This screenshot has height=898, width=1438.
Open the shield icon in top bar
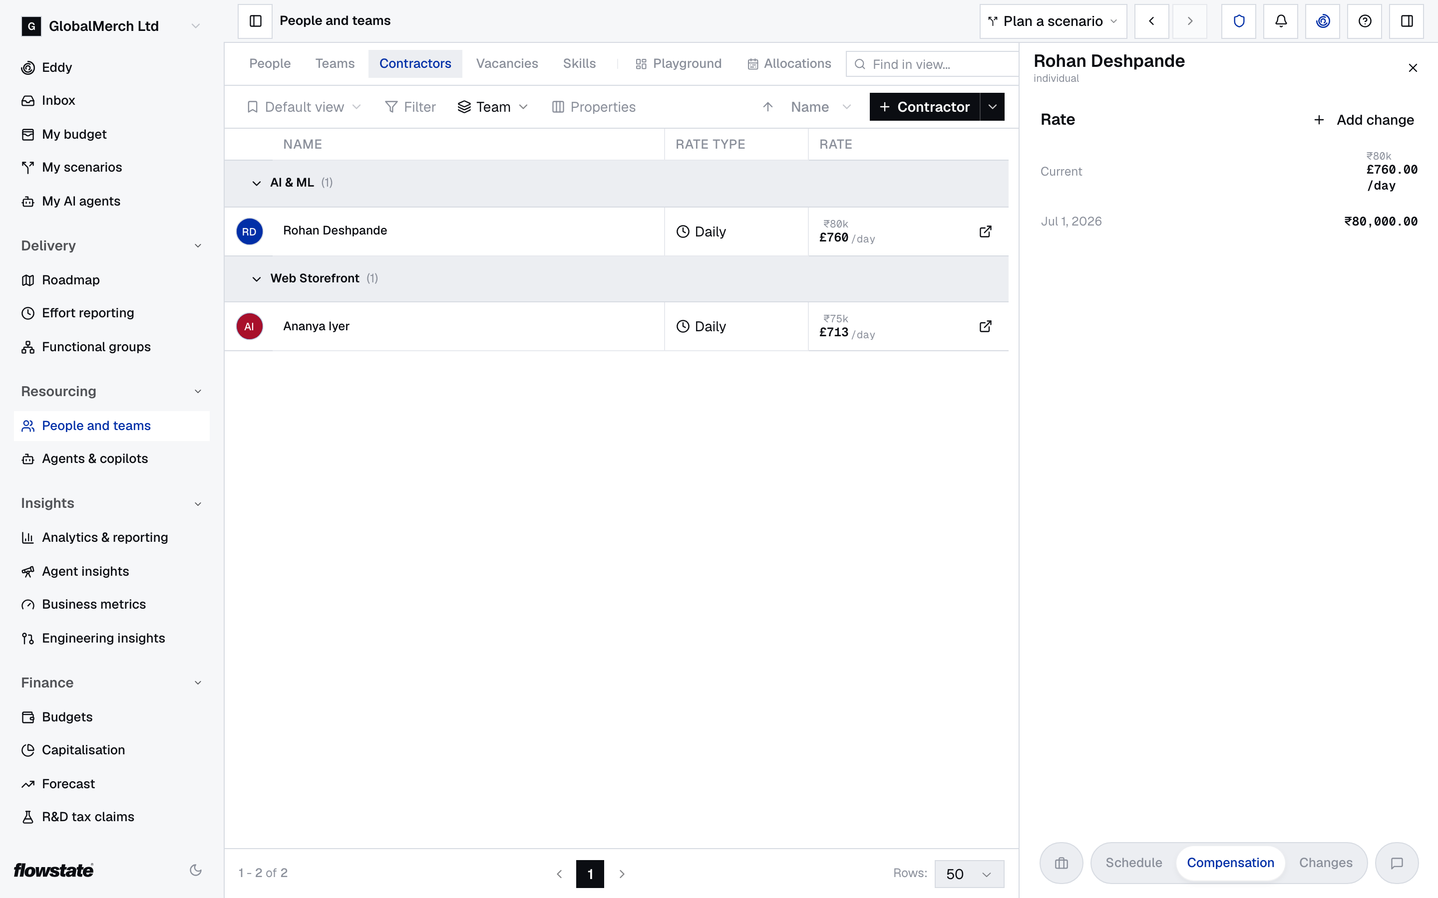click(1238, 21)
